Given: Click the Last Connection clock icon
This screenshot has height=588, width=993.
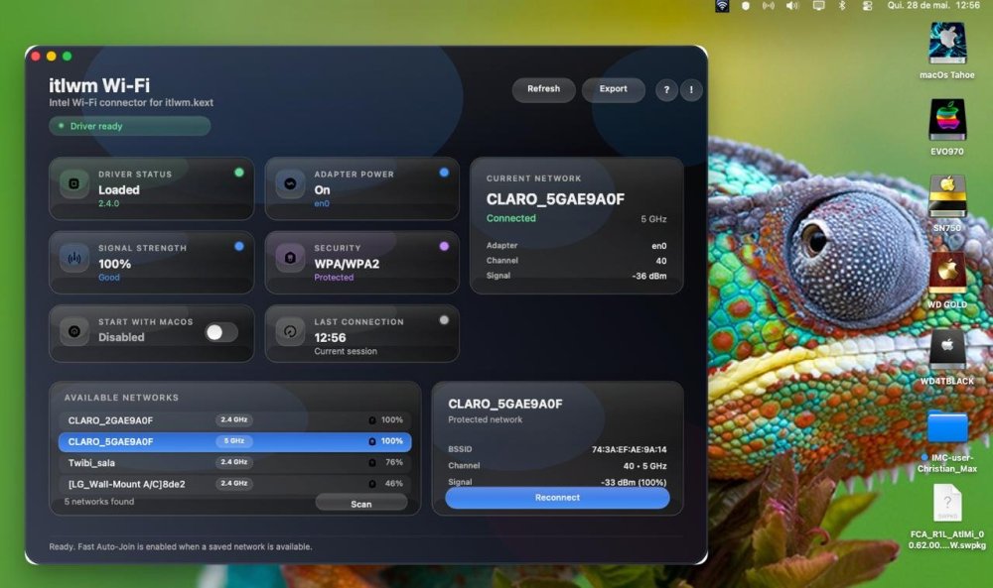Looking at the screenshot, I should click(x=290, y=332).
